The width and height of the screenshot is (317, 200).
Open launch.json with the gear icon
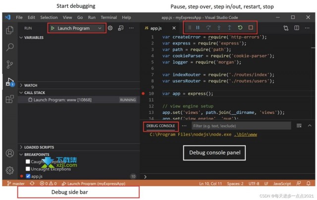pyautogui.click(x=110, y=28)
